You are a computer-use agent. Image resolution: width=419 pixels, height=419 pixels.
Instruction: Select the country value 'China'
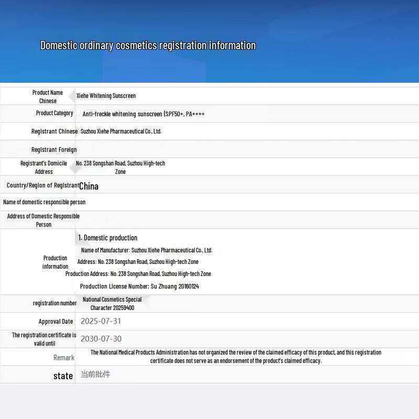coord(89,186)
